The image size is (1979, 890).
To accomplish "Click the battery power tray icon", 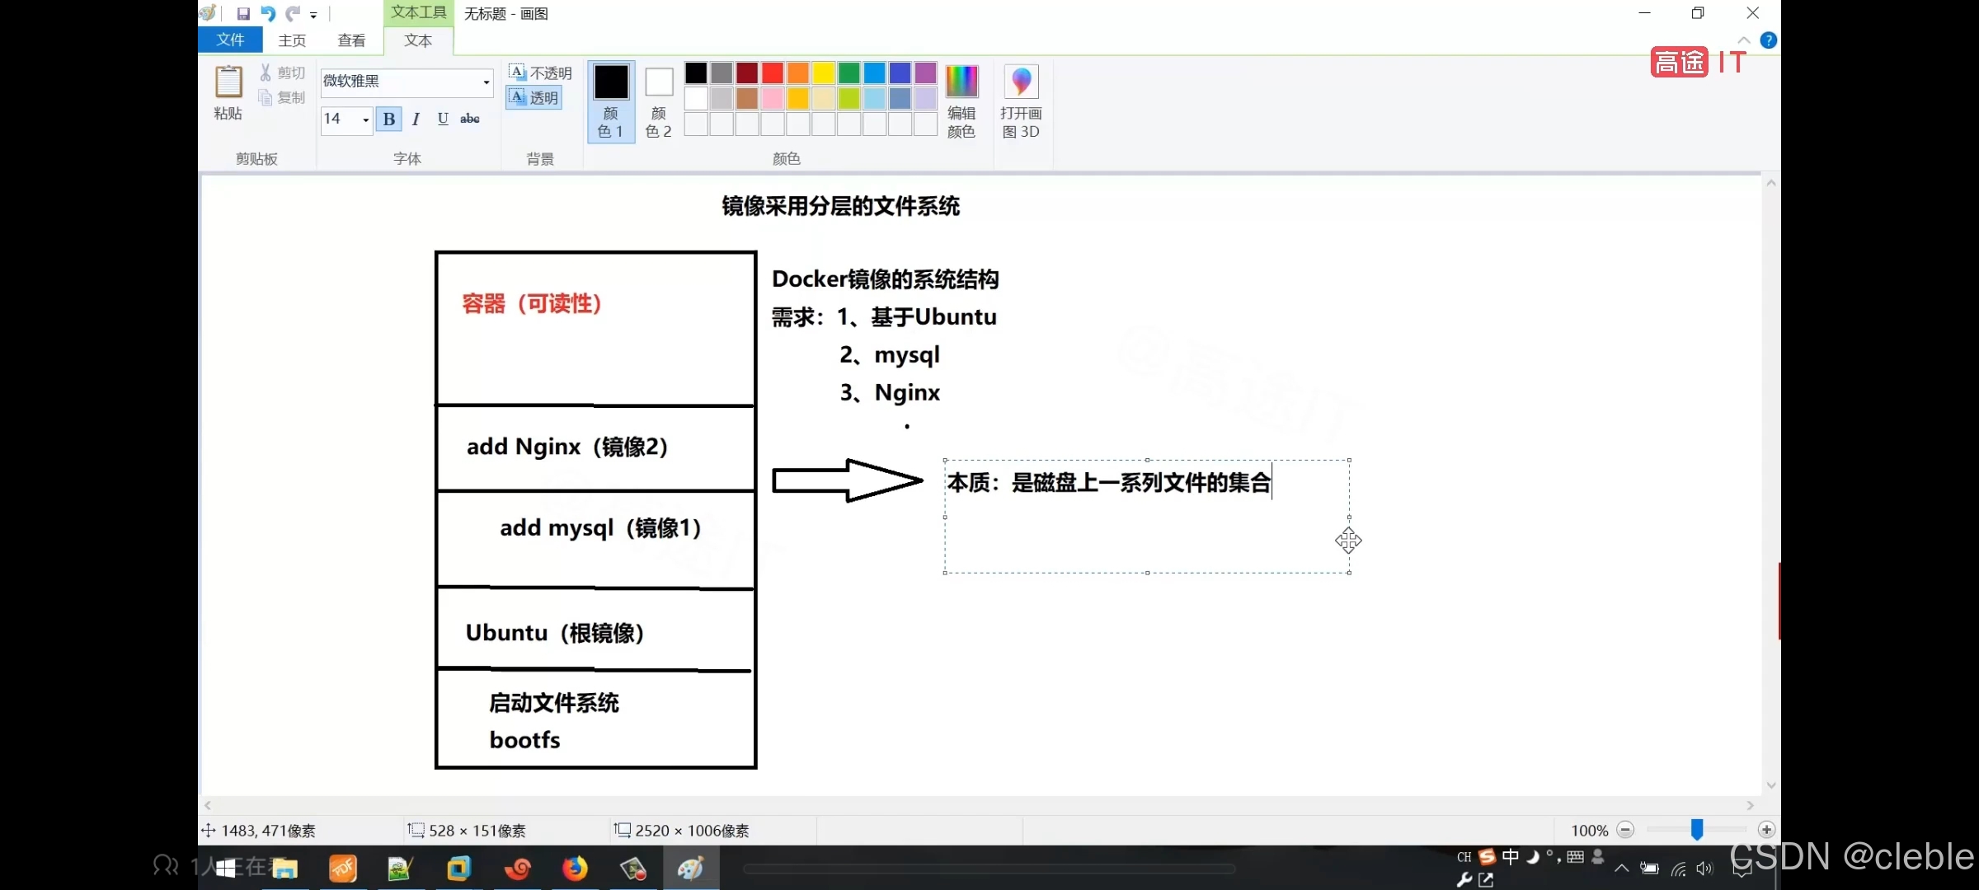I will pos(1649,868).
